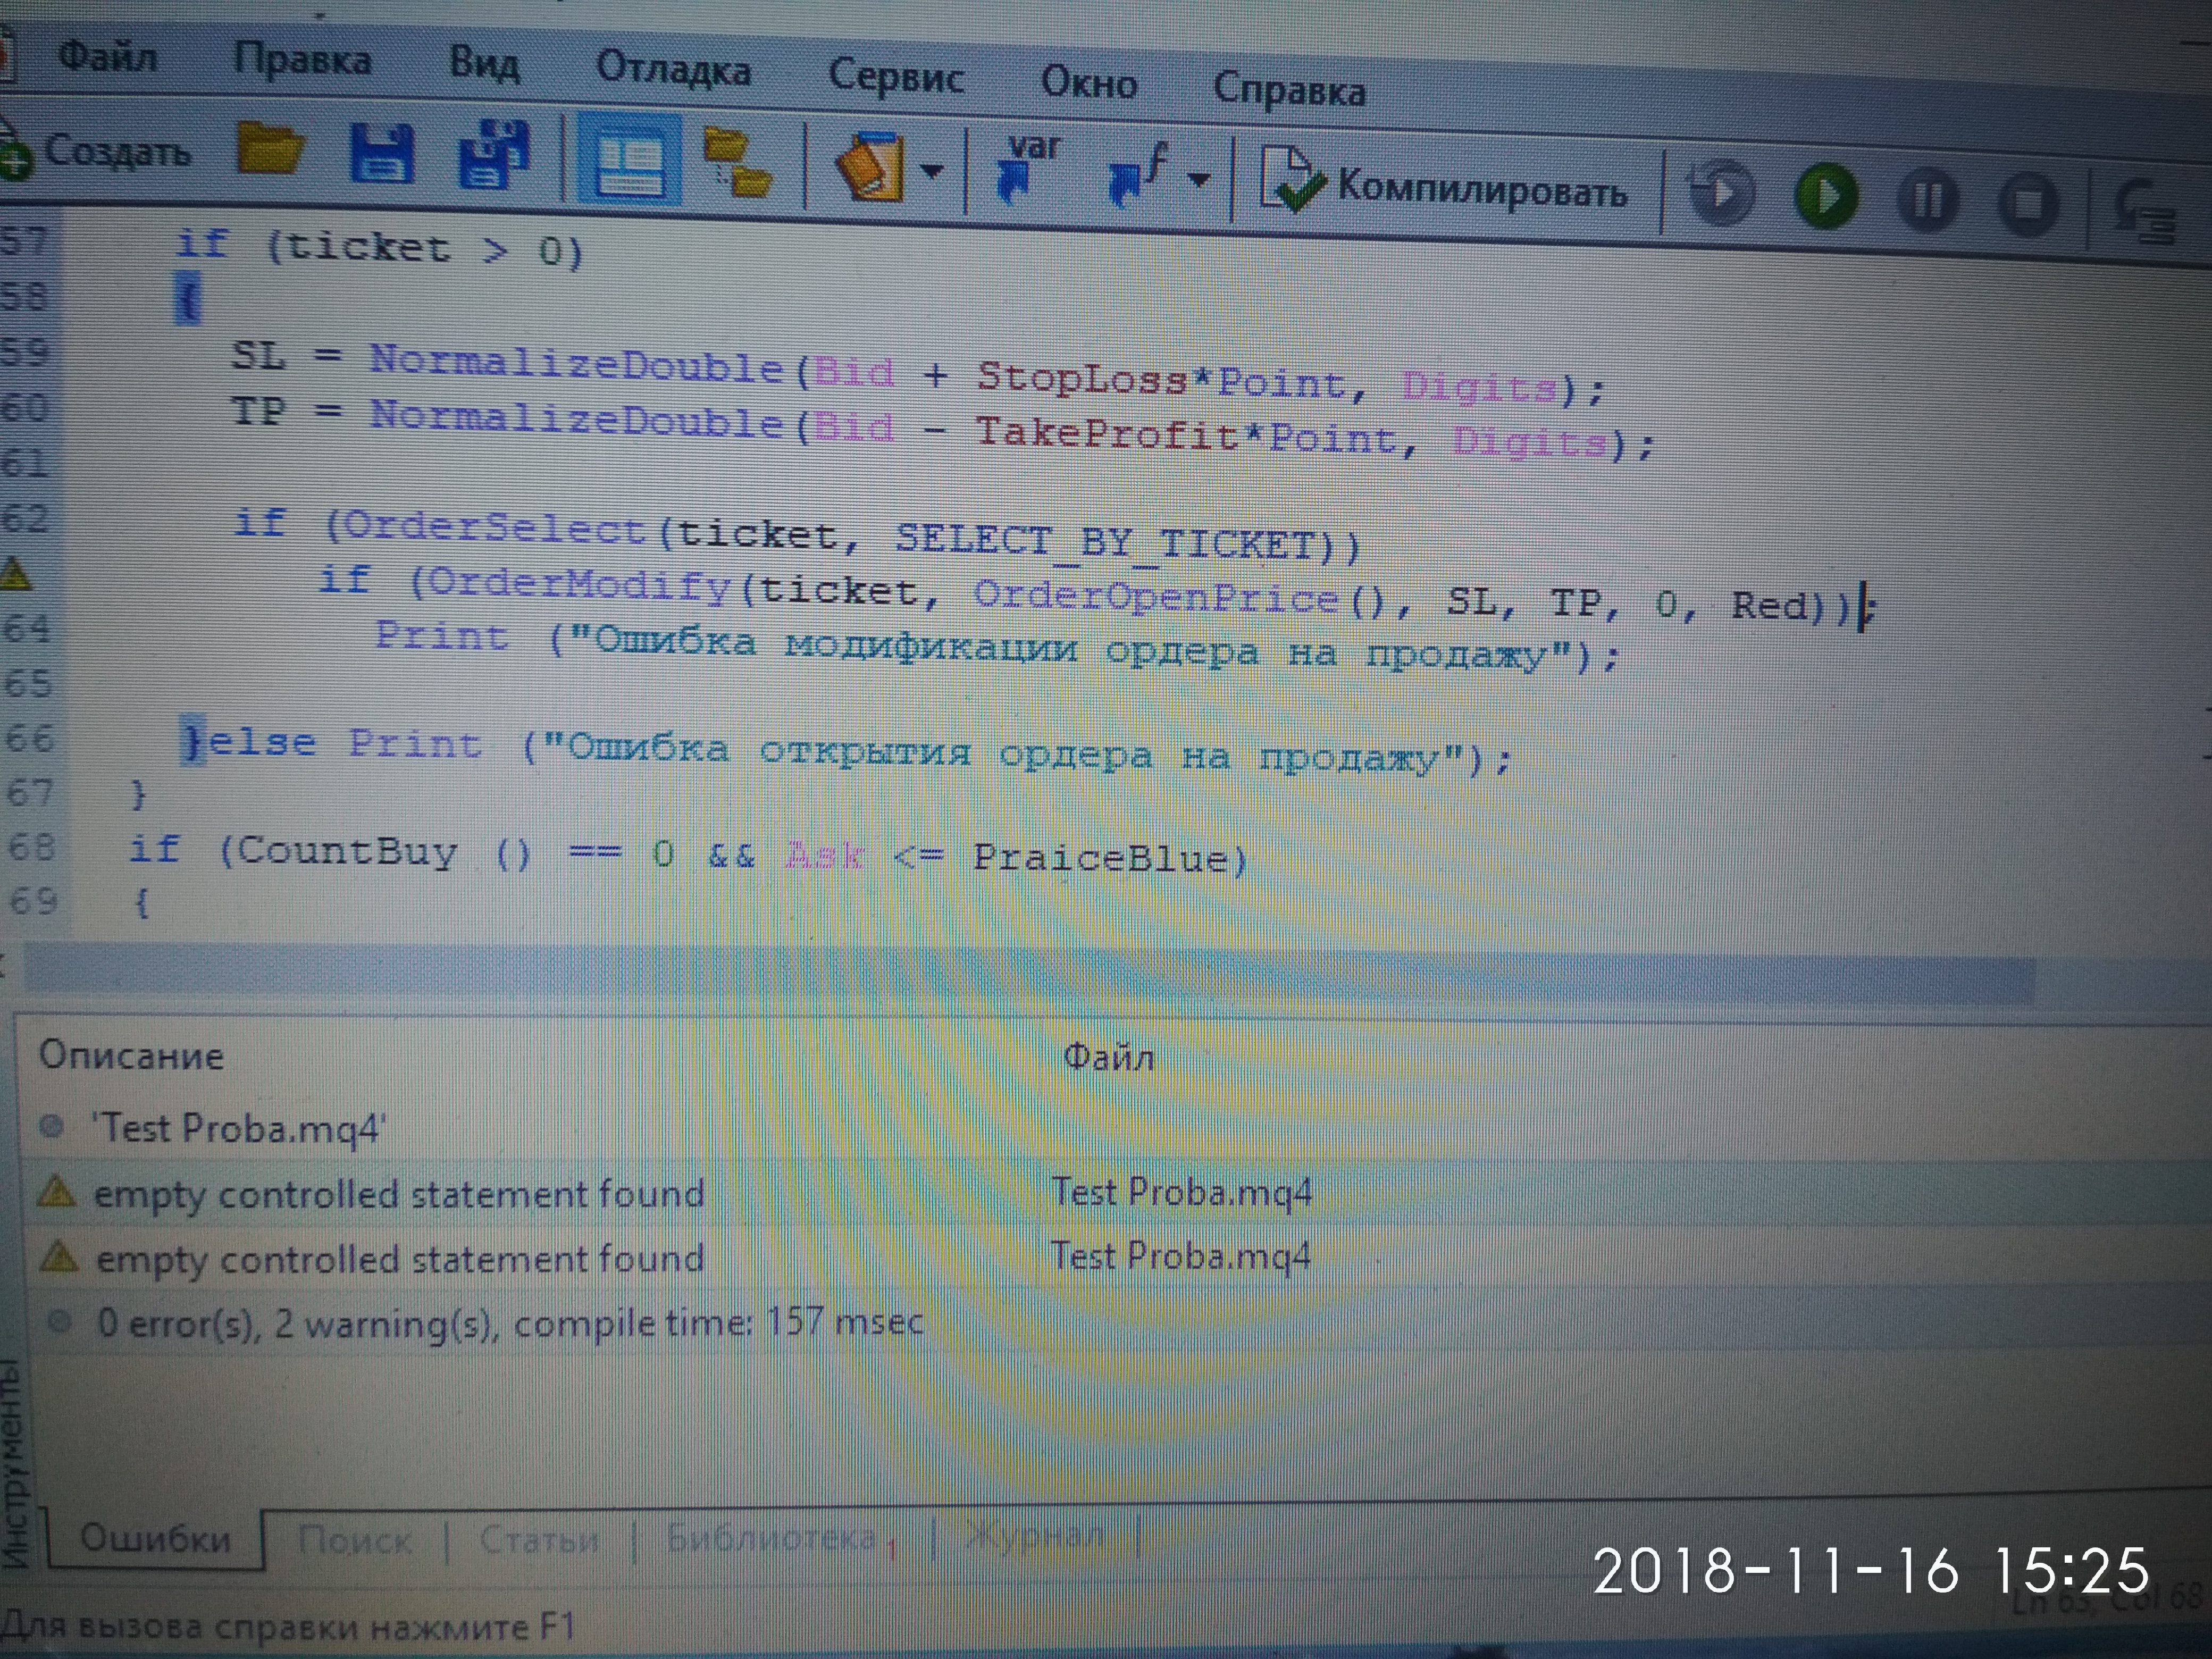Click the warning triangle in the gutter
Image resolution: width=2212 pixels, height=1659 pixels.
14,574
